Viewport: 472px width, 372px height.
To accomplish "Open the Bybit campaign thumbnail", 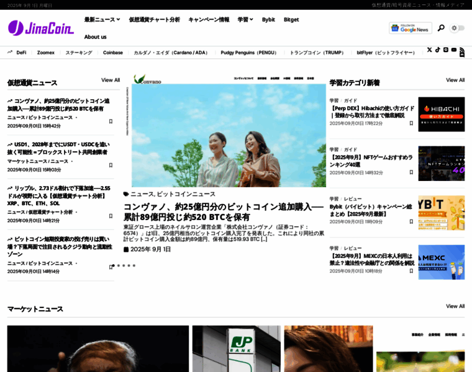I will tap(442, 213).
